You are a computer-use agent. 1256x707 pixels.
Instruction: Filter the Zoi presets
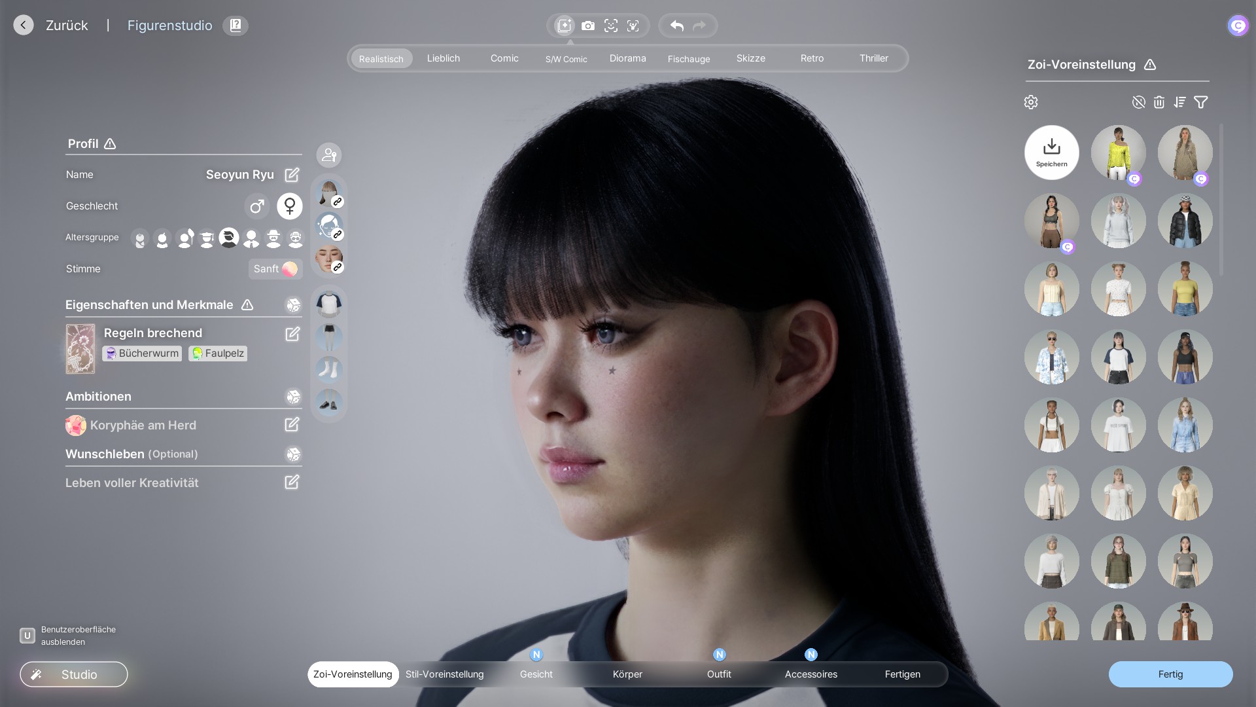pyautogui.click(x=1201, y=102)
